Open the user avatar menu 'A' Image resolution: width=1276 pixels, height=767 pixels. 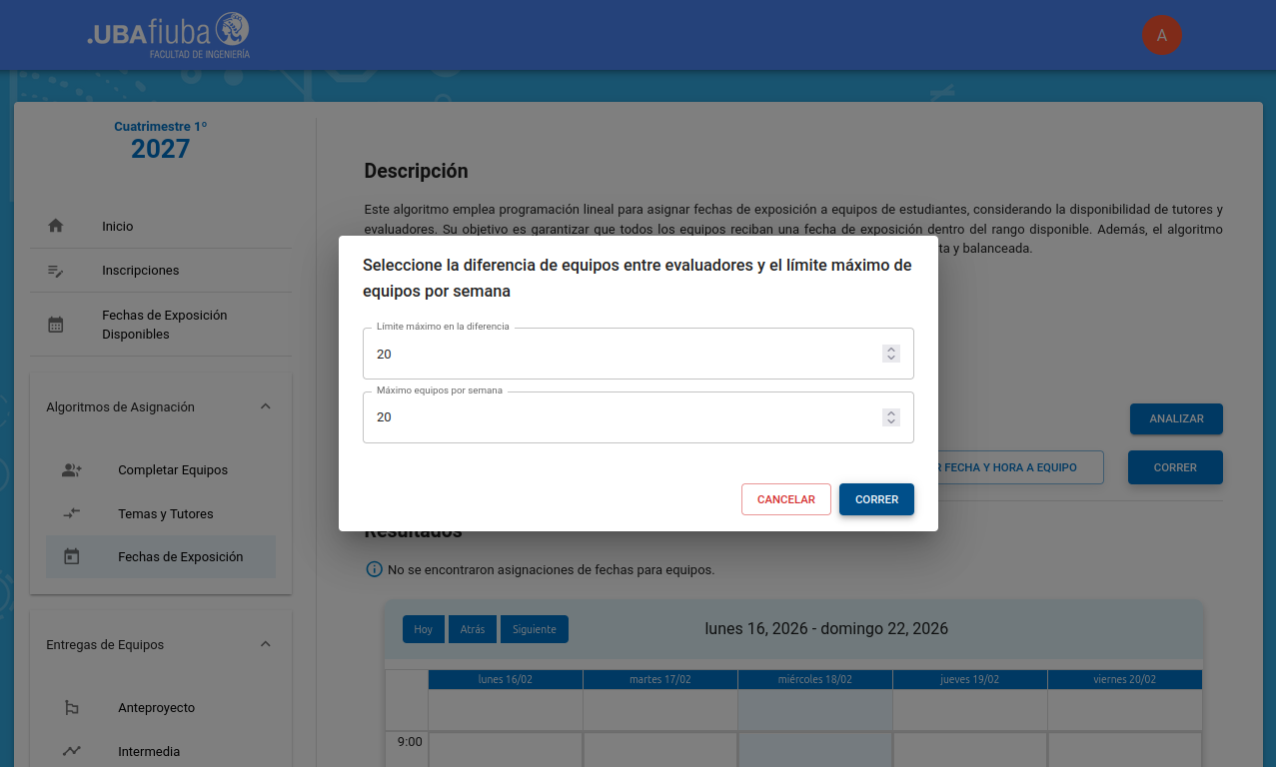pos(1161,35)
